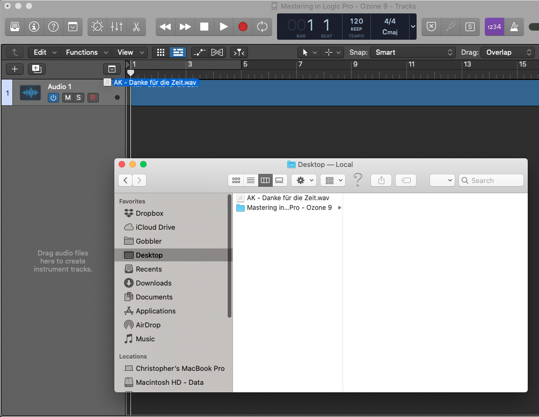Select the blue audio region on Audio 1

click(335, 93)
